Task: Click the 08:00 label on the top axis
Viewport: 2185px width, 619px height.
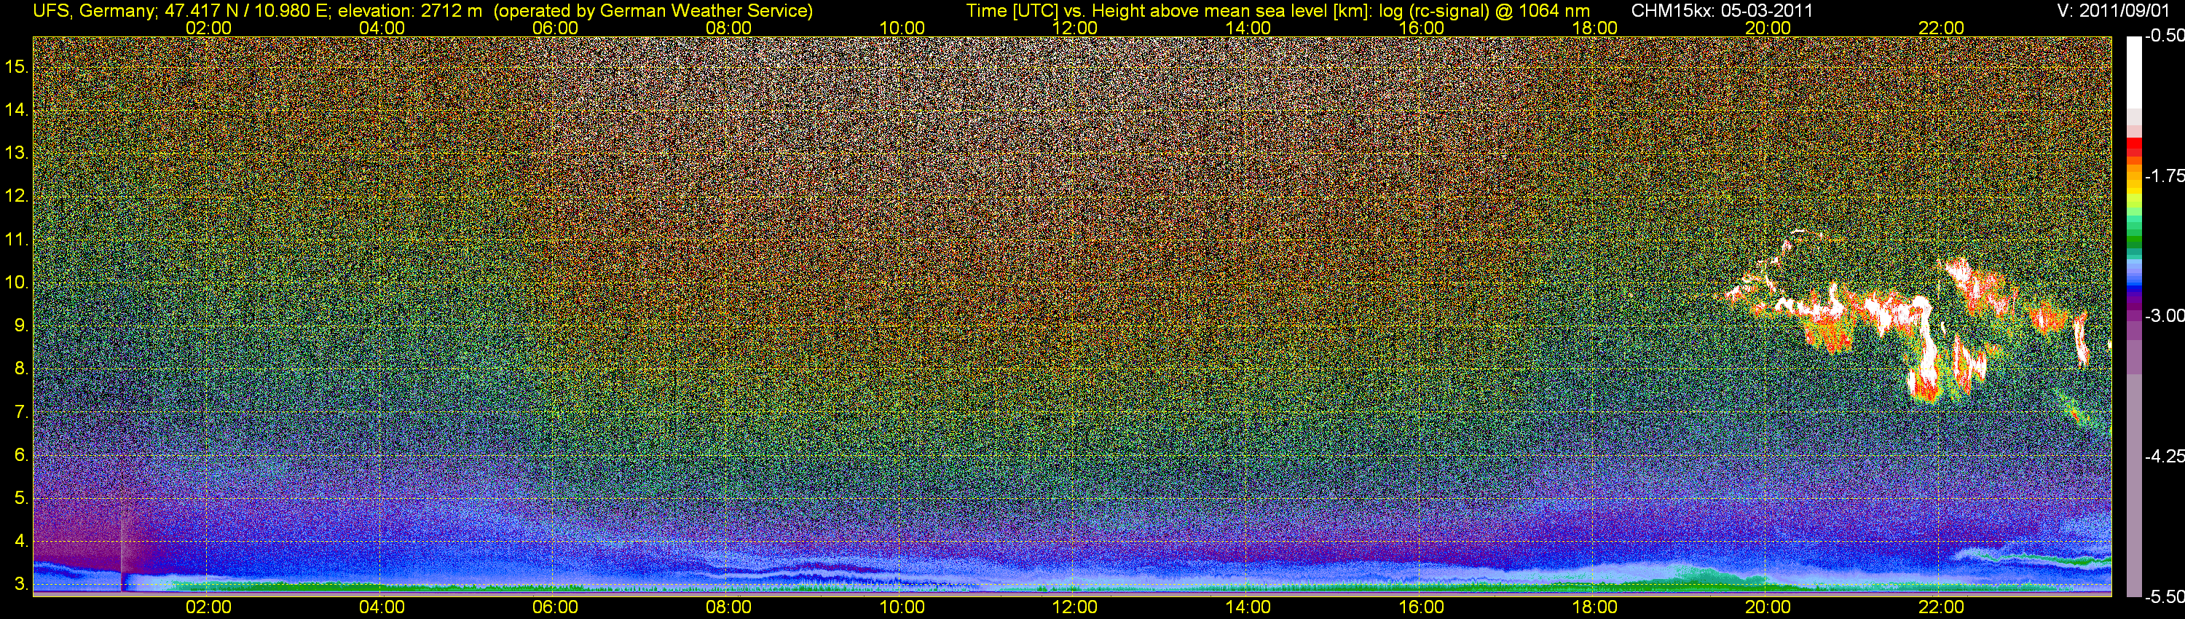Action: pos(728,28)
